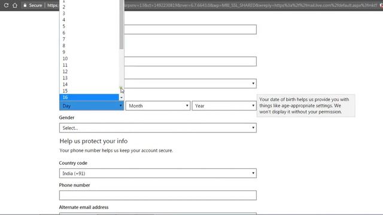Viewport: 383px width, 215px height.
Task: Choose the highlighted day 16 option
Action: [89, 97]
